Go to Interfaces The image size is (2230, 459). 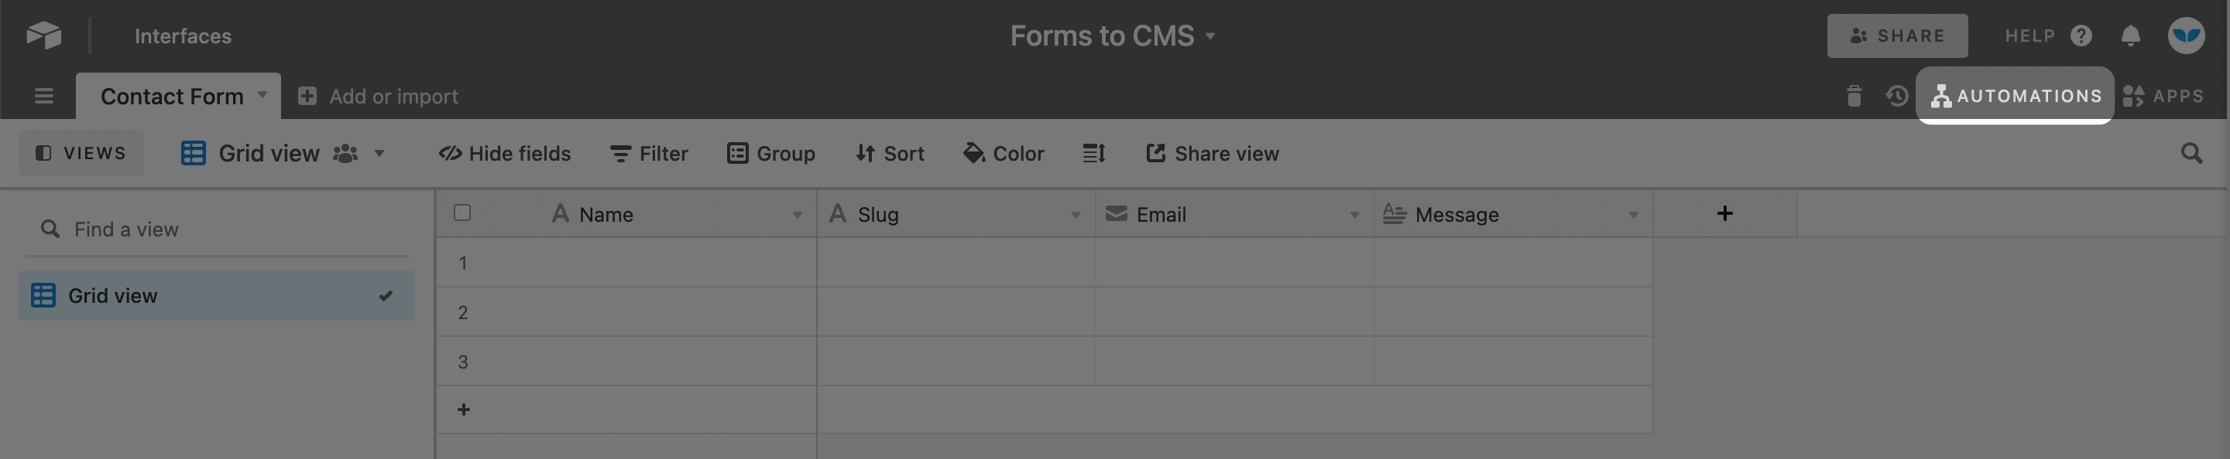182,36
